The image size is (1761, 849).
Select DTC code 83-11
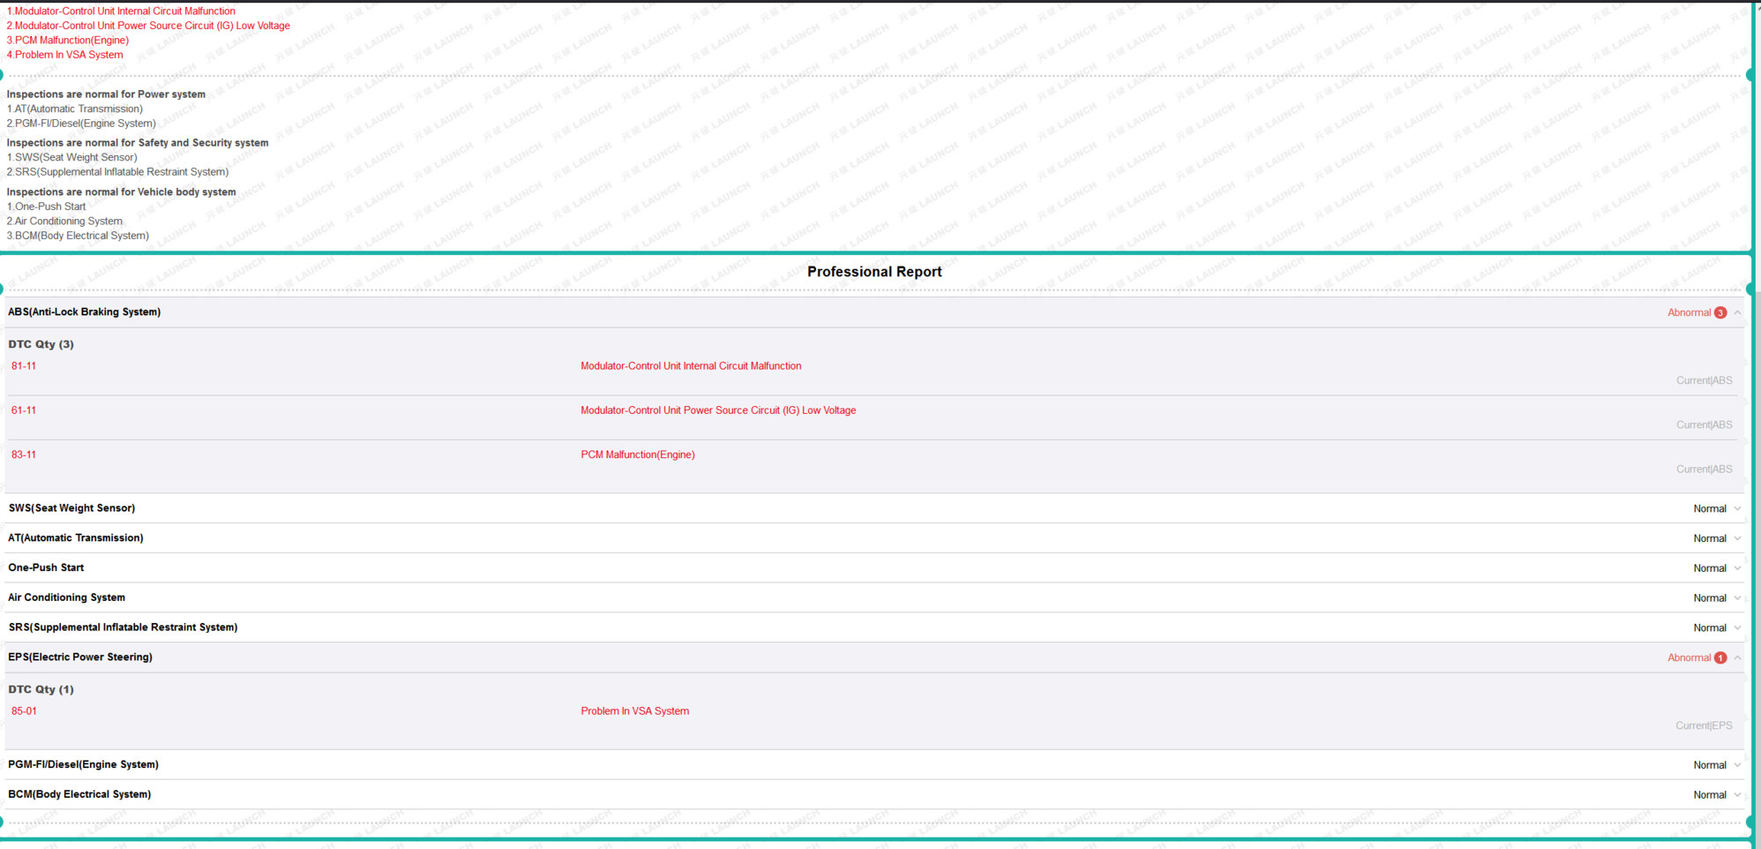(24, 455)
